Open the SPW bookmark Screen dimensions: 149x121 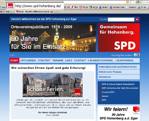pyautogui.click(x=75, y=7)
